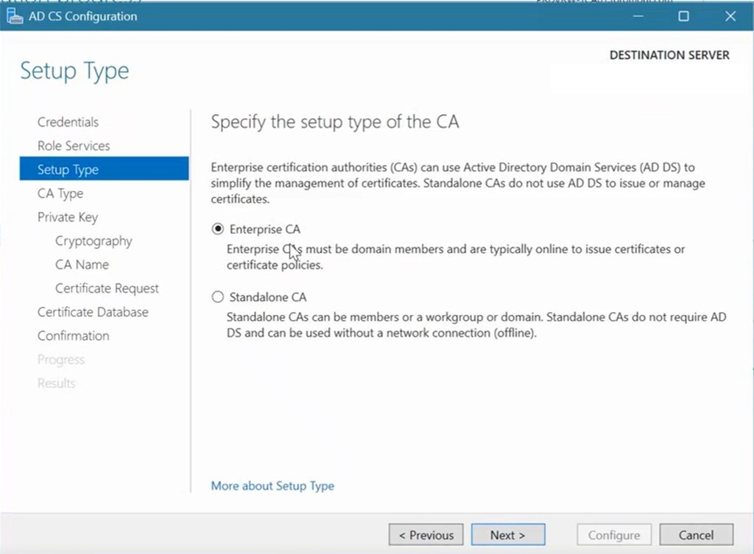Click the Previous button
The width and height of the screenshot is (754, 554).
pos(426,535)
